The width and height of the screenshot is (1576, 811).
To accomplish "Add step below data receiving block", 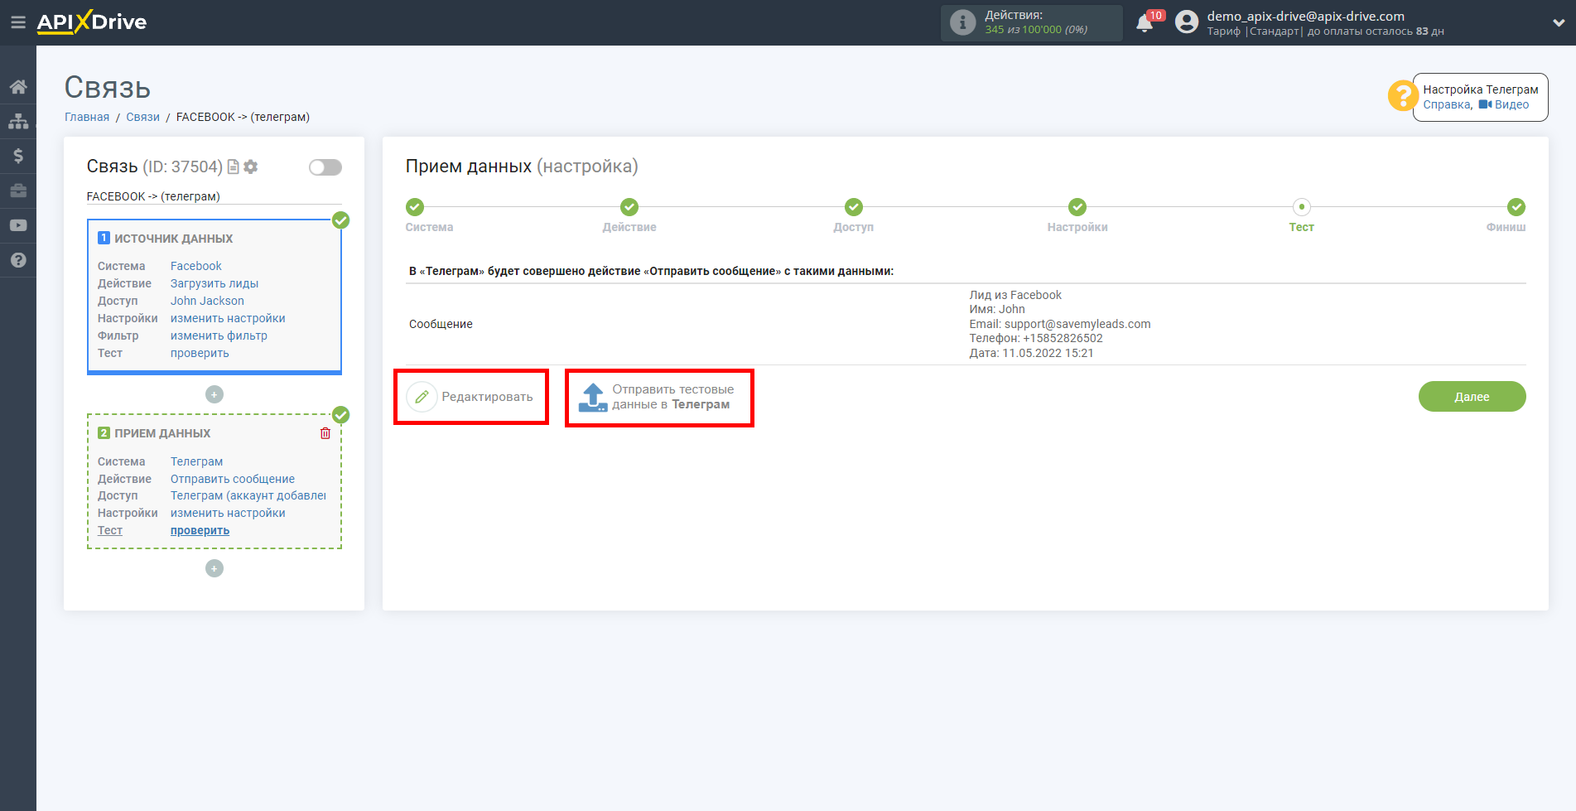I will tap(214, 568).
